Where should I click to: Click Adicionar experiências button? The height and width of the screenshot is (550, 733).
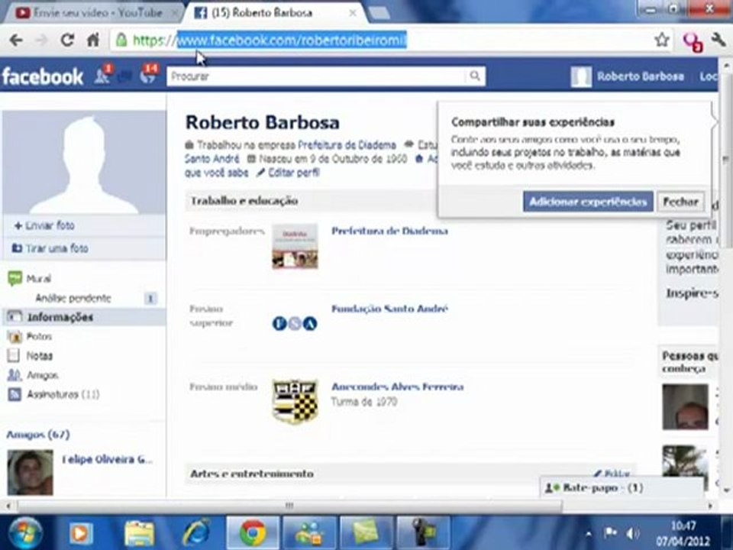point(588,202)
